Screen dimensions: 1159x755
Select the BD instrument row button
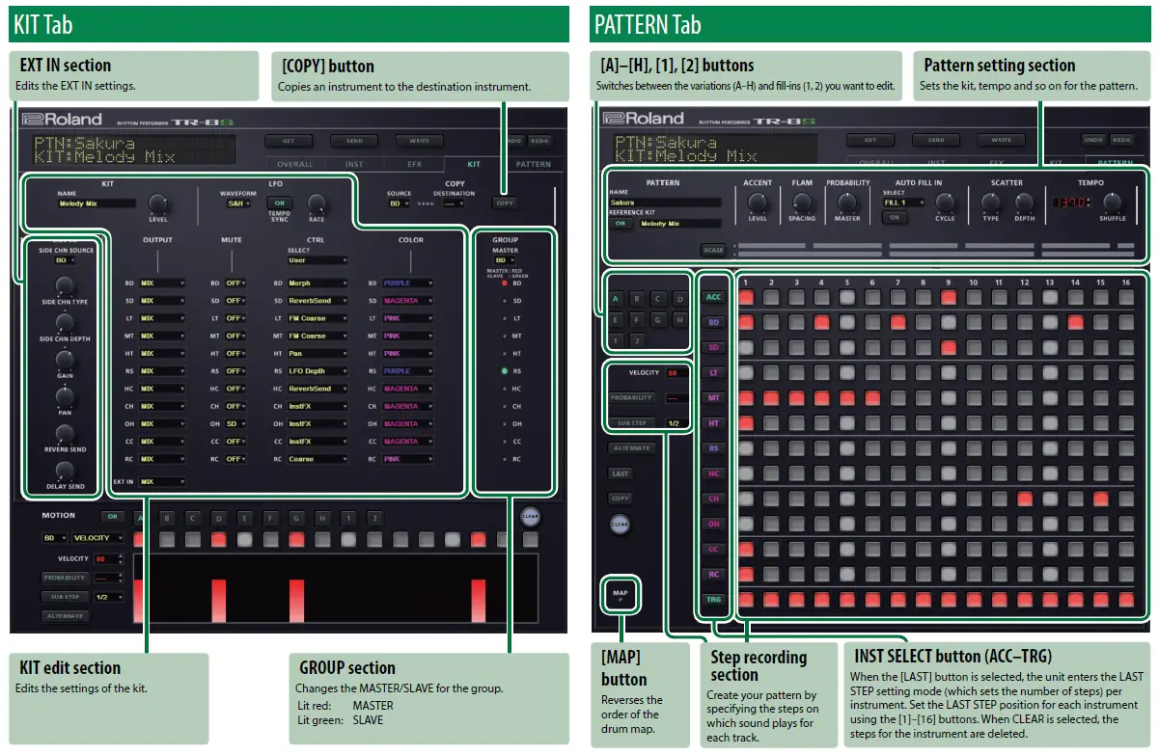714,322
